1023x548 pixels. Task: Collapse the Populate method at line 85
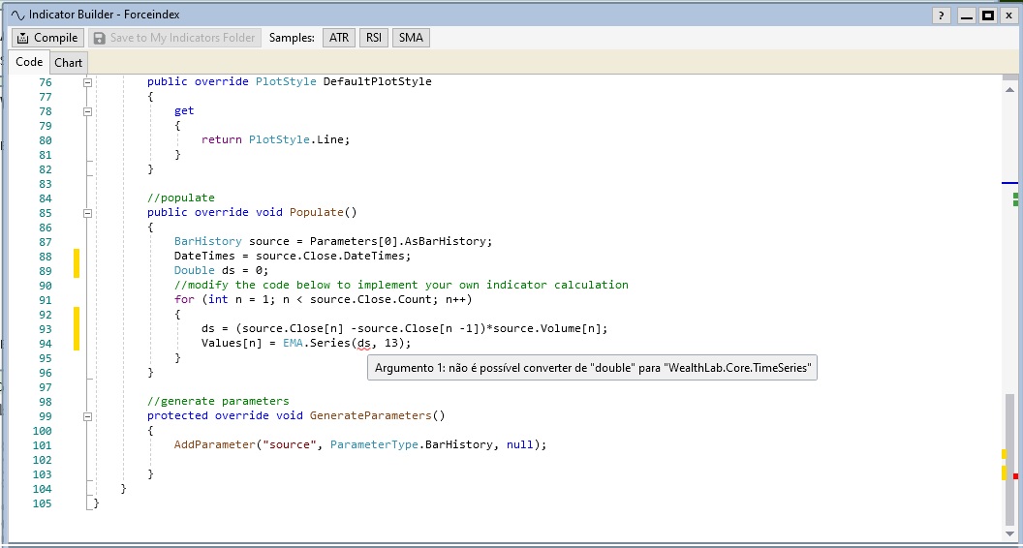[88, 213]
